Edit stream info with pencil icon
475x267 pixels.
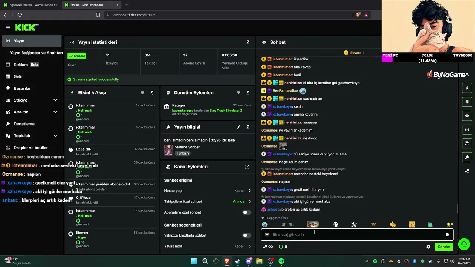point(238,127)
